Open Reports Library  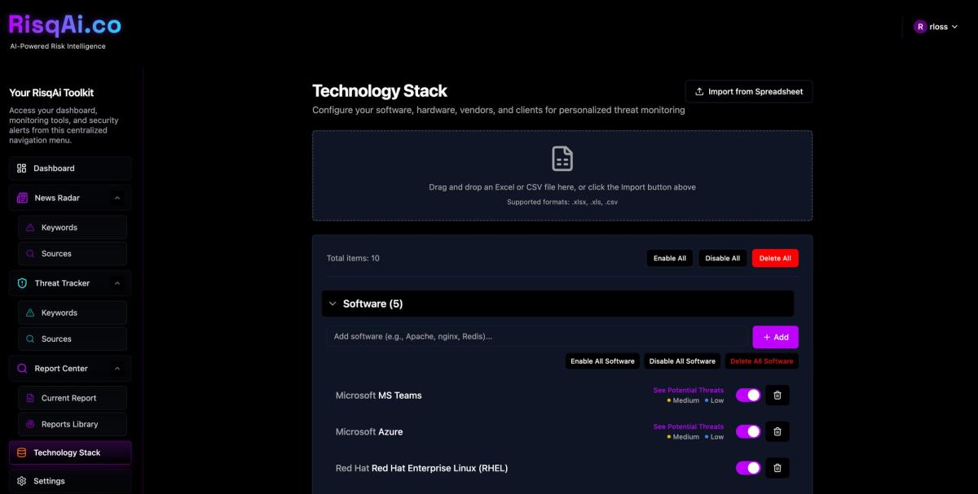tap(73, 425)
